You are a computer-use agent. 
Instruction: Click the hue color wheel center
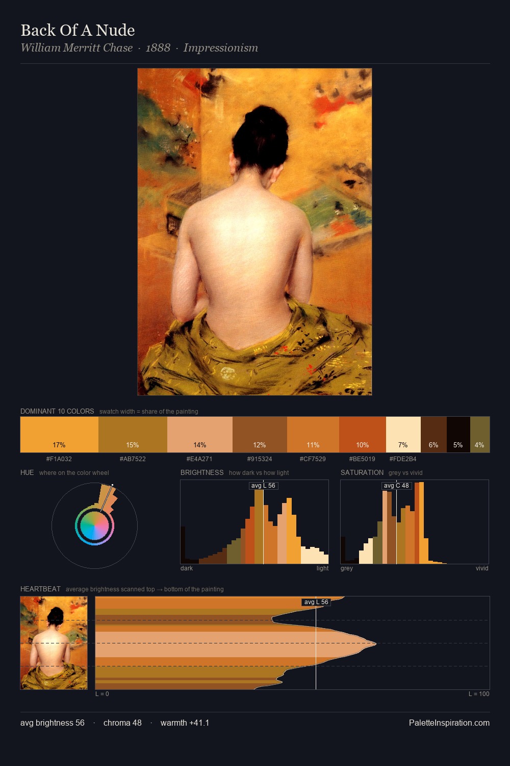[94, 525]
